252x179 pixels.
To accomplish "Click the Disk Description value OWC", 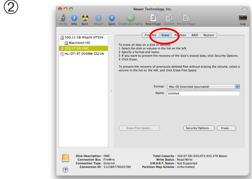I will pyautogui.click(x=107, y=156).
